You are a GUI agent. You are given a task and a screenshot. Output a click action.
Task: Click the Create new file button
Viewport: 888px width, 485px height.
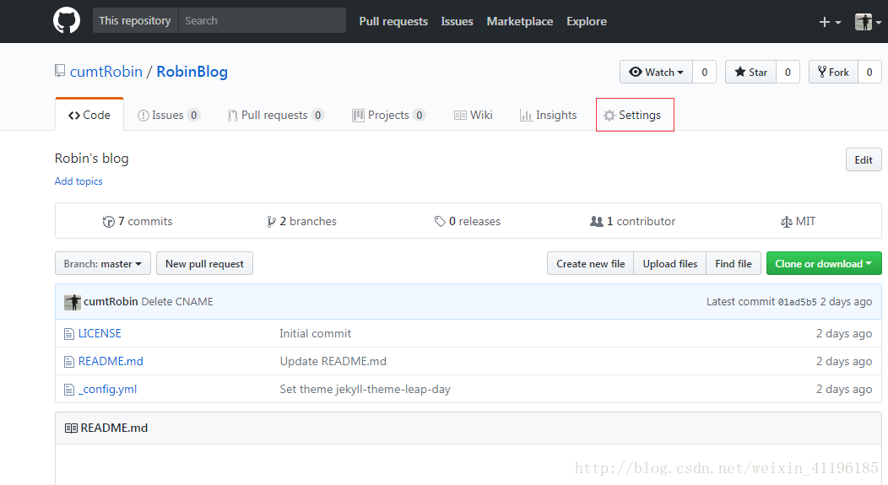[591, 263]
